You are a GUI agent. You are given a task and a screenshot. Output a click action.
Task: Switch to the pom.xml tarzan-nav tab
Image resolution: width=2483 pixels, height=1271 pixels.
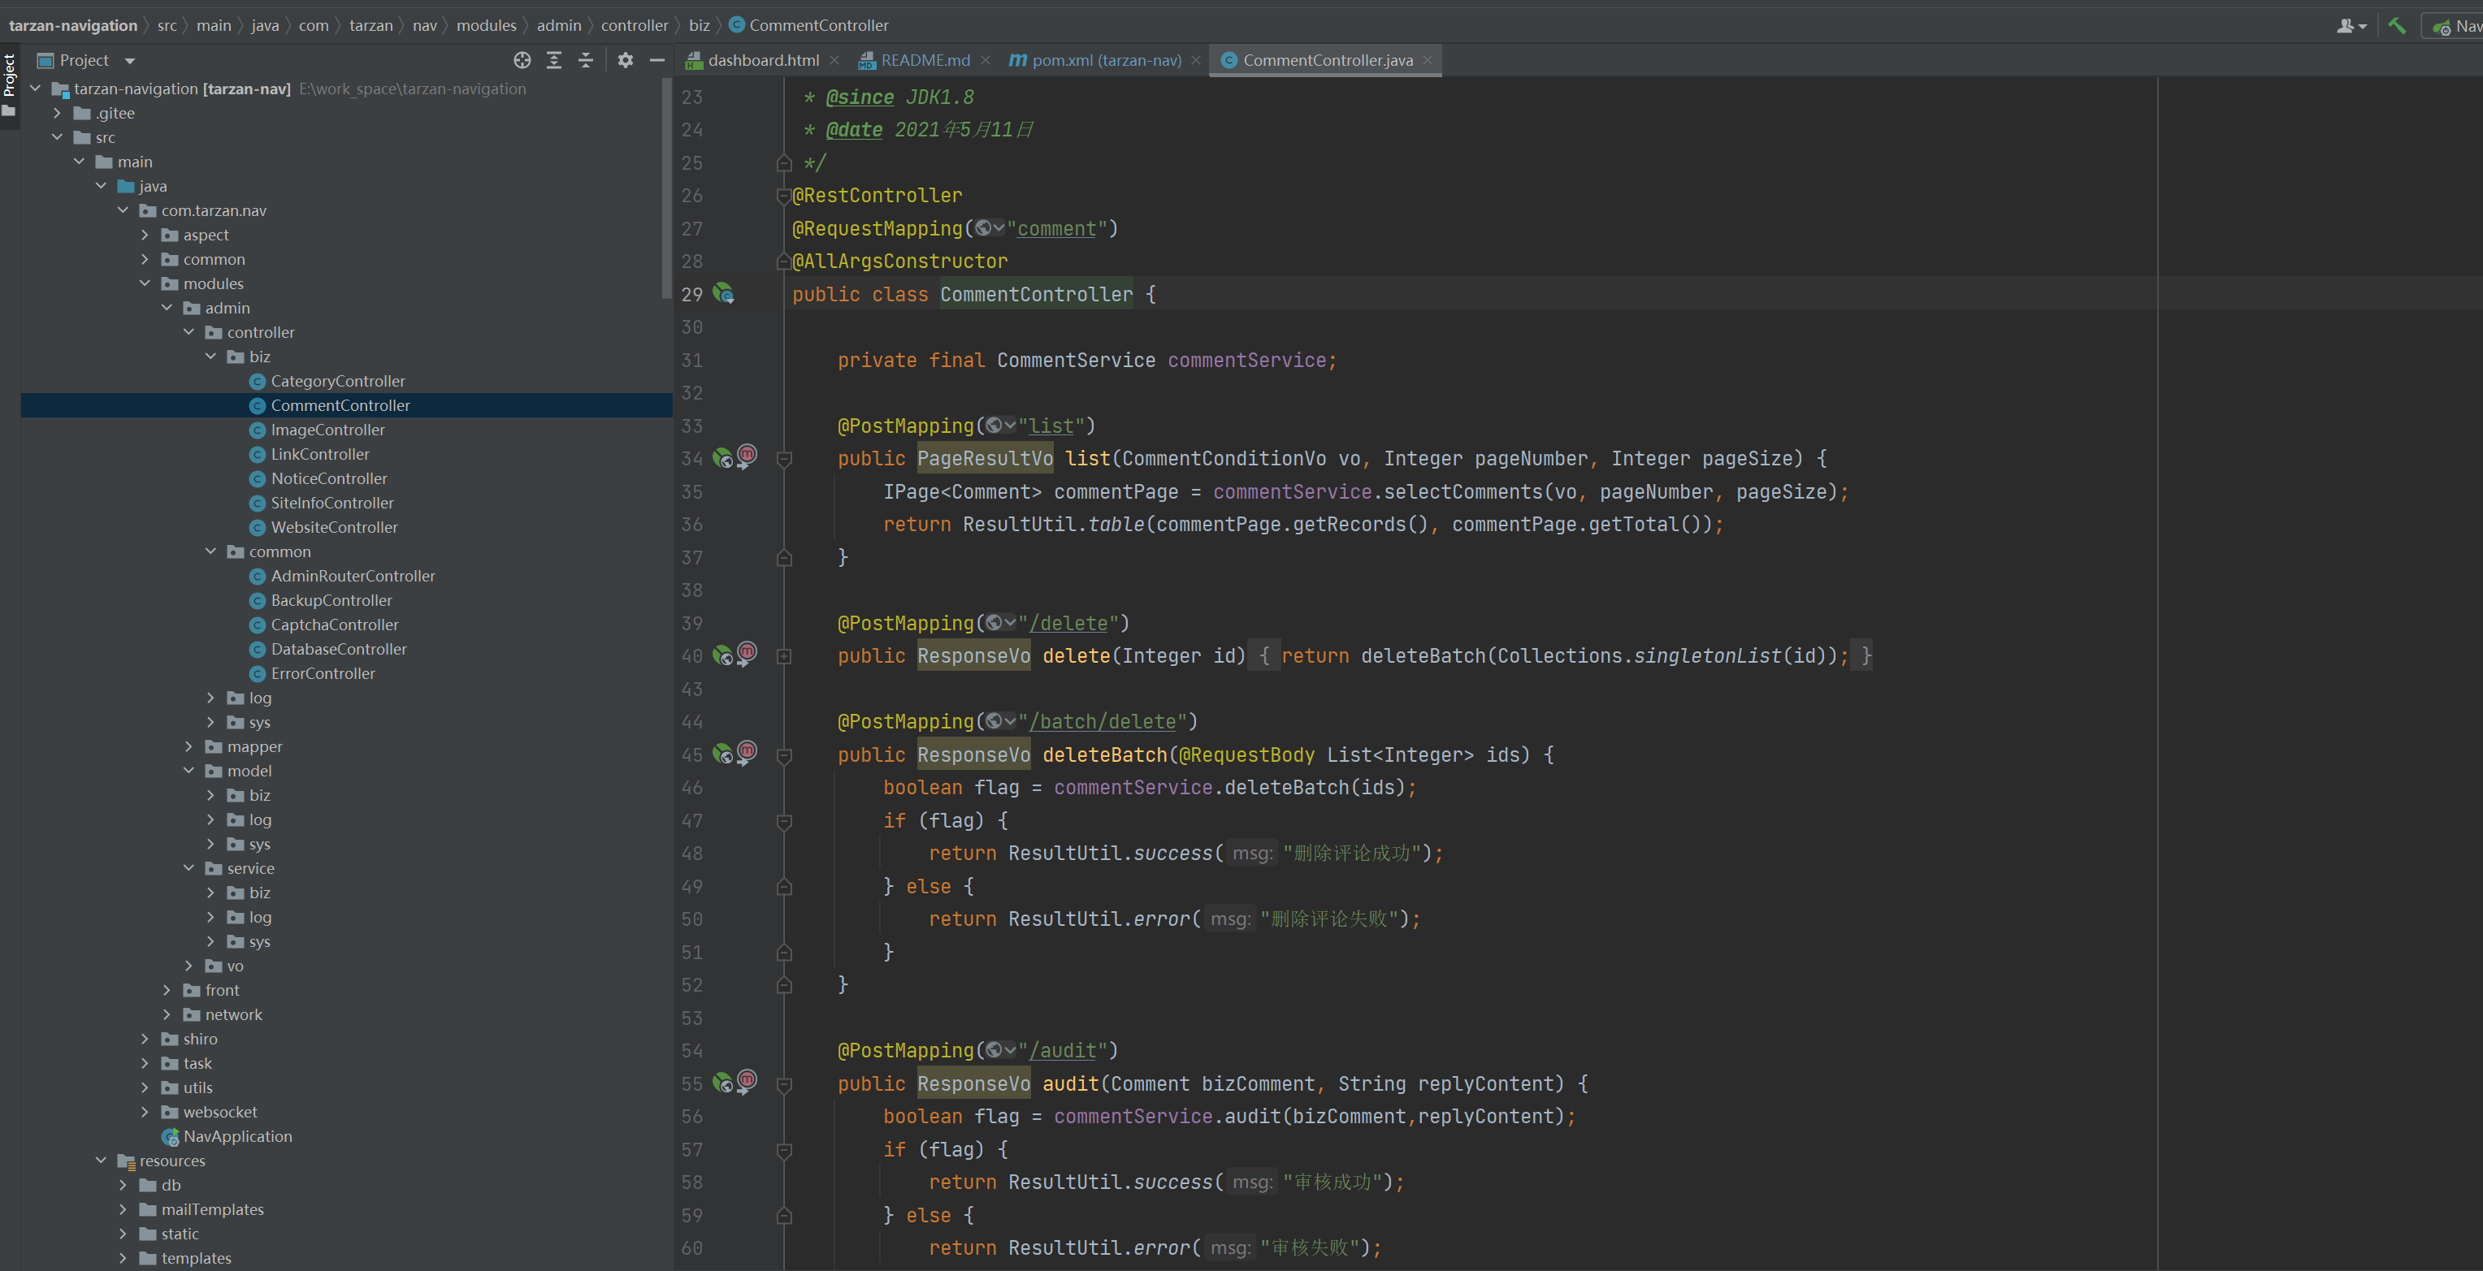(1103, 60)
